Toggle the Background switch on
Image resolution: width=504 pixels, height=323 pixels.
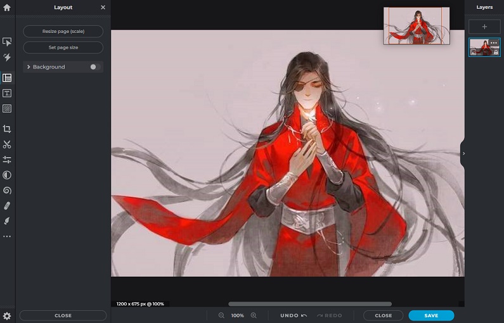point(95,66)
